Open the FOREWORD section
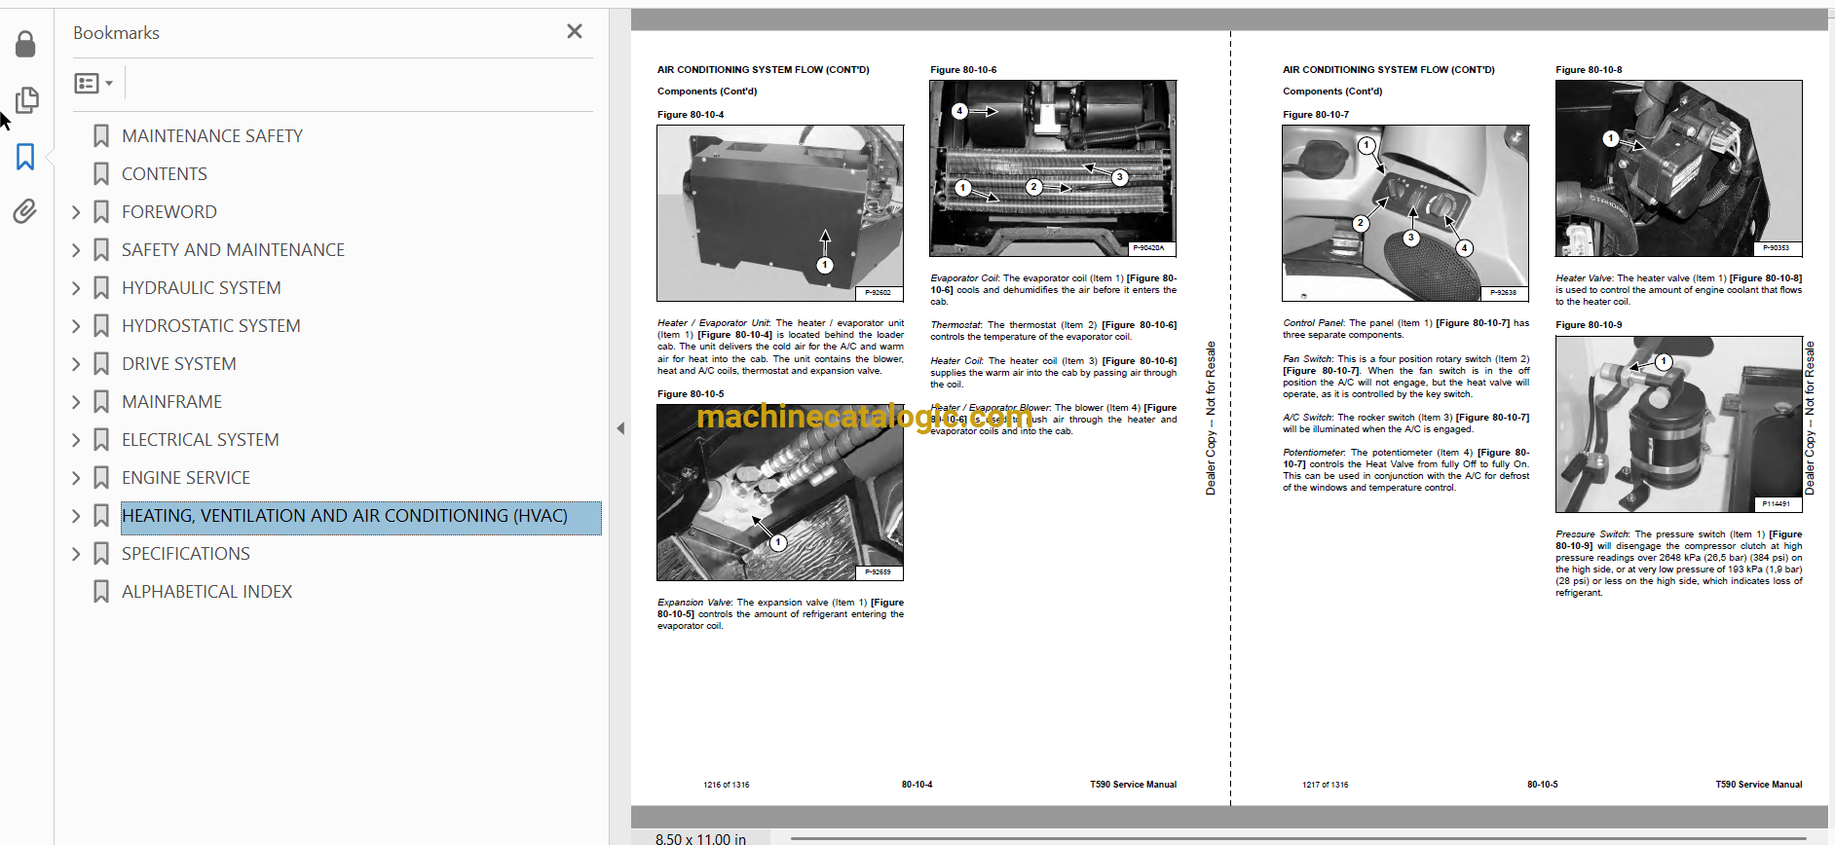Viewport: 1835px width, 845px height. (169, 212)
